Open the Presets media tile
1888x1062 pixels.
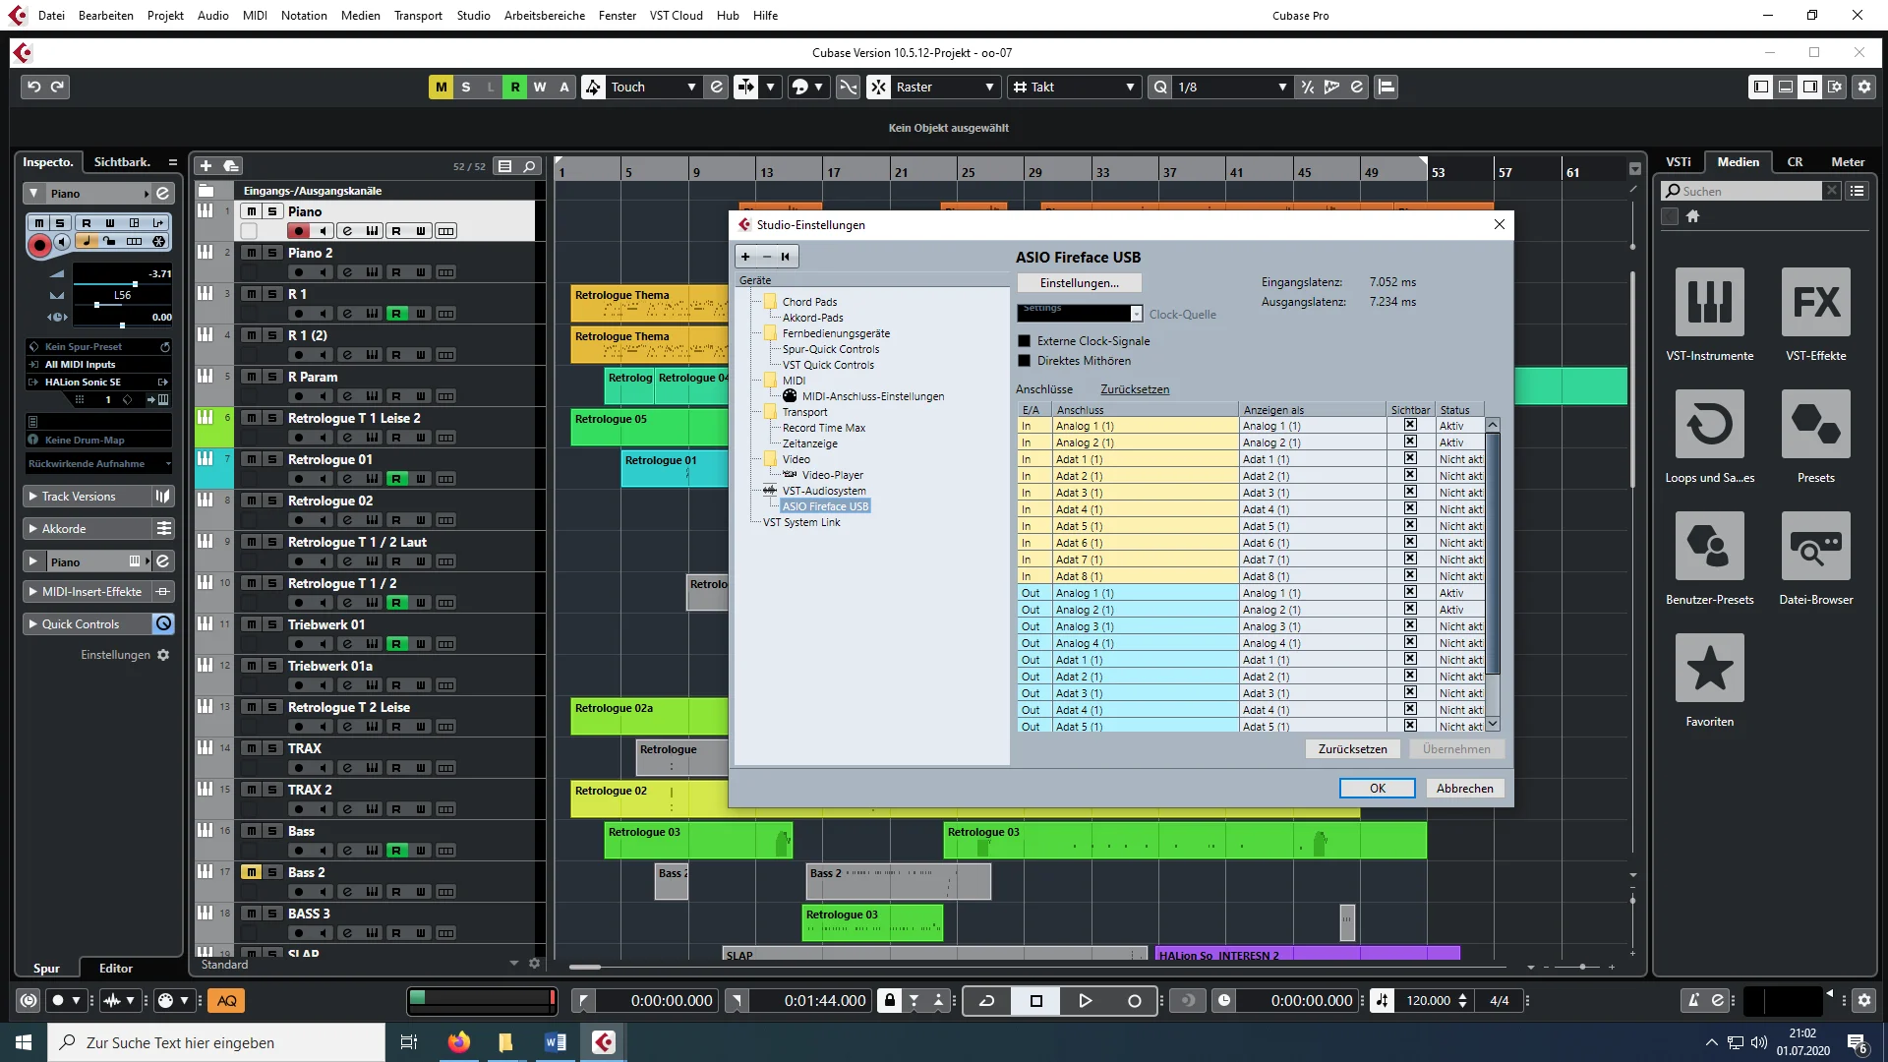click(x=1815, y=425)
